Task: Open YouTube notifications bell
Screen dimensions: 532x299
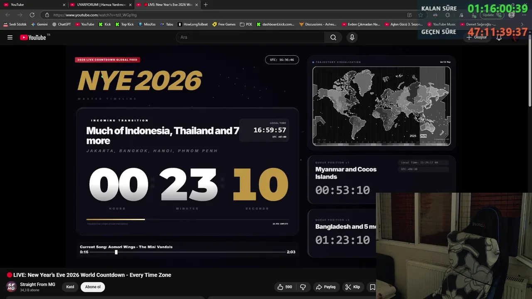Action: (499, 37)
